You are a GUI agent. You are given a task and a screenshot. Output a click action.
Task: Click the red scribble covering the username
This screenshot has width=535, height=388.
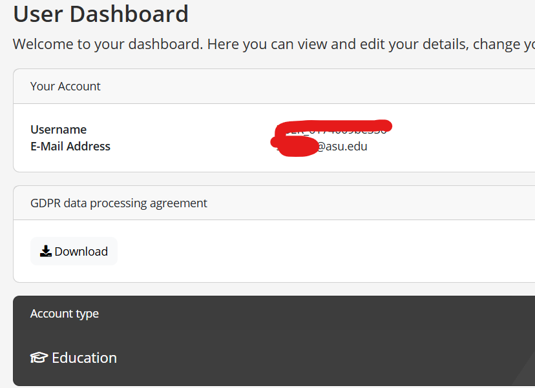click(x=333, y=126)
